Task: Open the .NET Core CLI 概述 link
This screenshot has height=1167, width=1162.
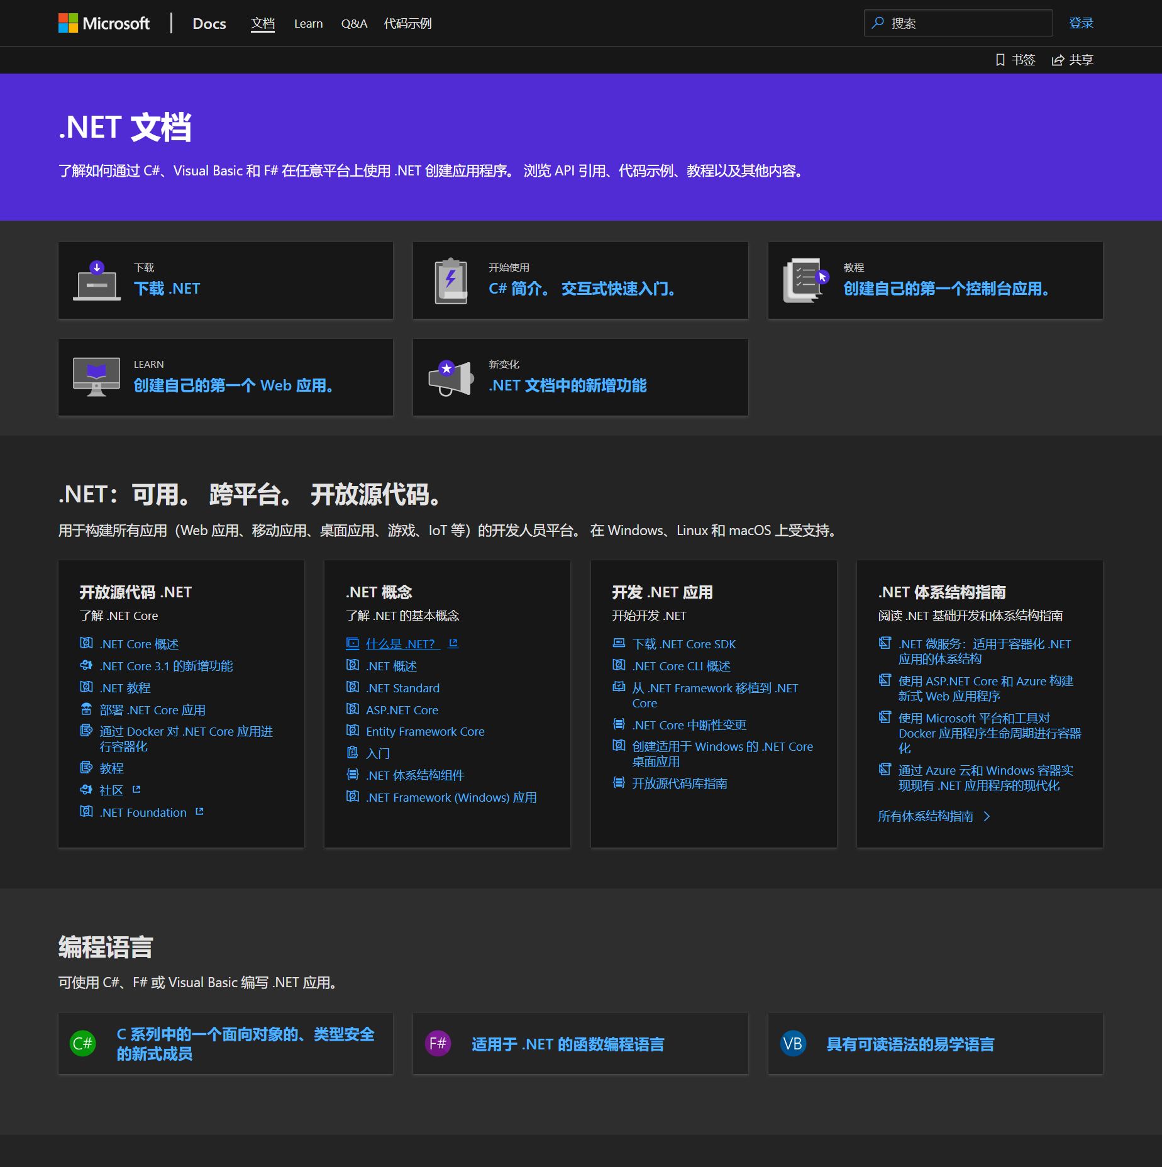Action: [x=682, y=666]
